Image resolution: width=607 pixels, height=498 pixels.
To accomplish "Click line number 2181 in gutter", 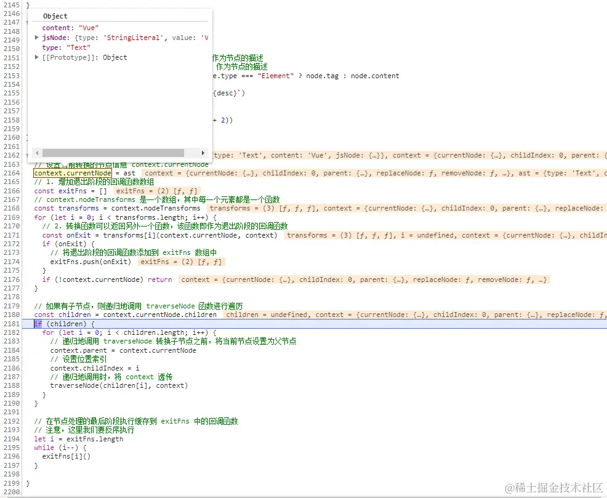I will coord(12,324).
